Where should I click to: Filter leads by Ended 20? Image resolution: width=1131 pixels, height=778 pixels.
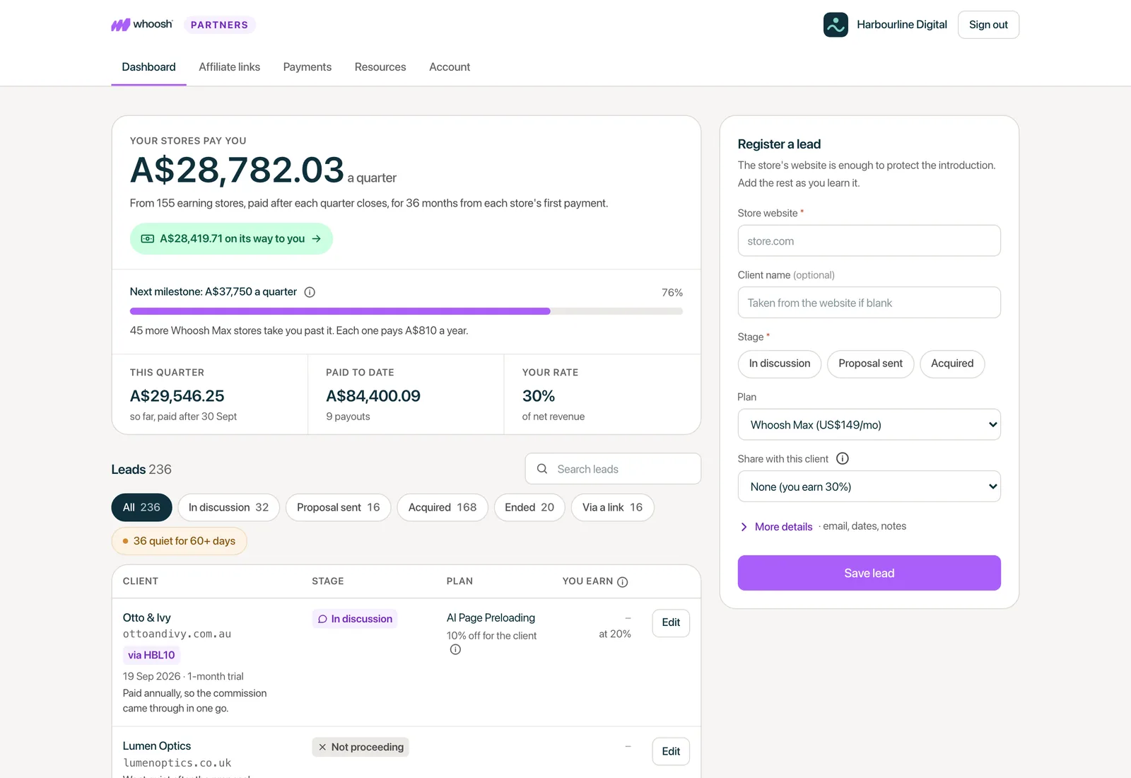point(529,507)
